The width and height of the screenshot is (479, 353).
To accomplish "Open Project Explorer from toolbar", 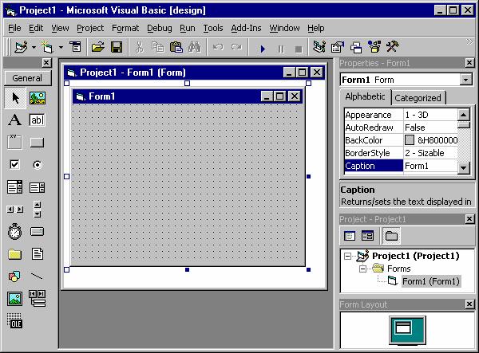I will click(x=319, y=47).
